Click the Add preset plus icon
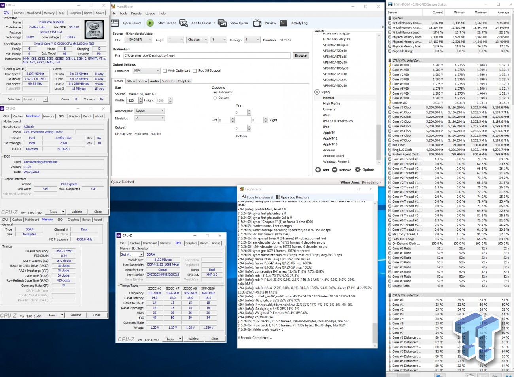This screenshot has width=514, height=377. 318,169
